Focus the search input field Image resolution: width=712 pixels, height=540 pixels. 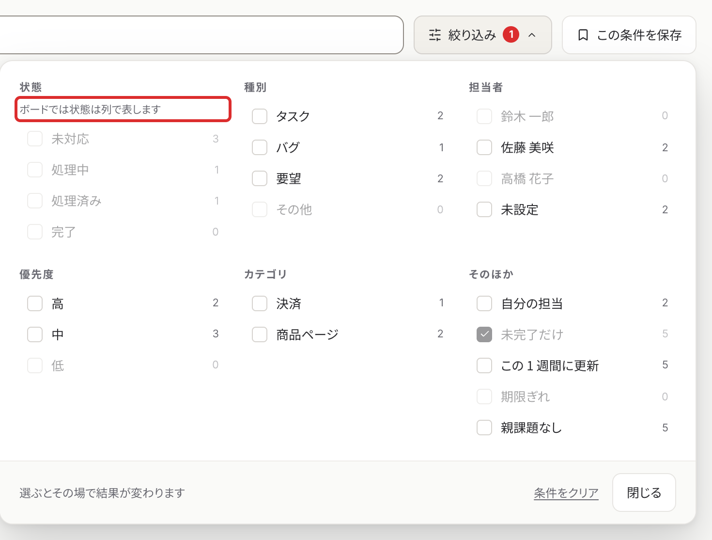(x=201, y=35)
